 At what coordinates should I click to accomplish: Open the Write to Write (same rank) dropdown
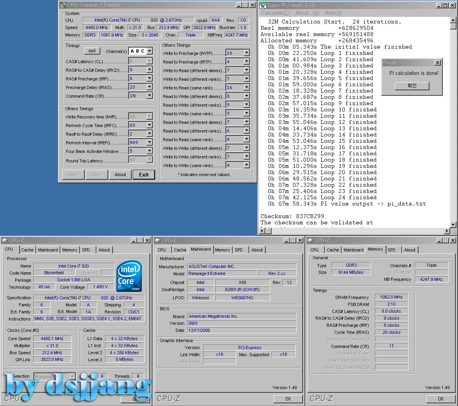pos(247,165)
